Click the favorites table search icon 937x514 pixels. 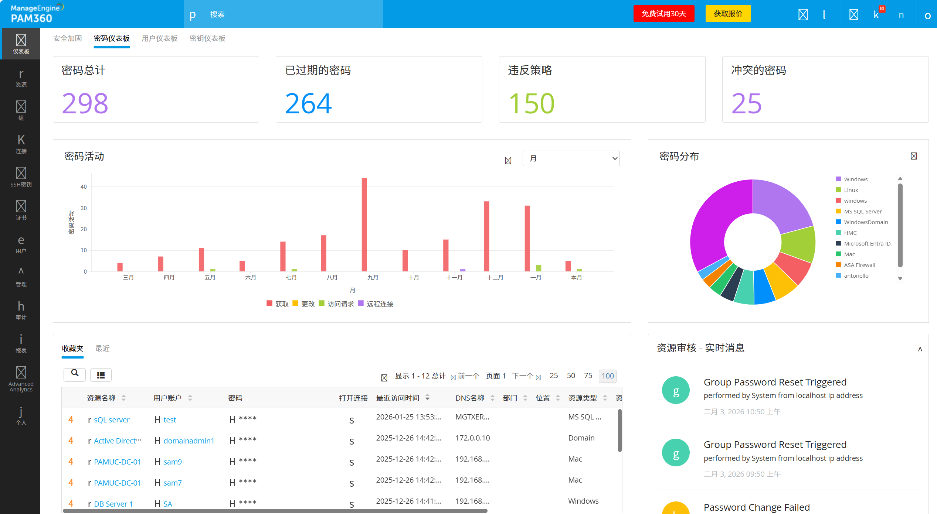pos(75,374)
